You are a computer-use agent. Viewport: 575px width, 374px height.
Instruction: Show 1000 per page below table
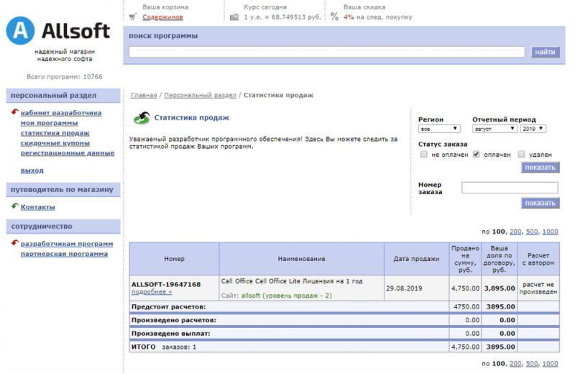tap(550, 363)
